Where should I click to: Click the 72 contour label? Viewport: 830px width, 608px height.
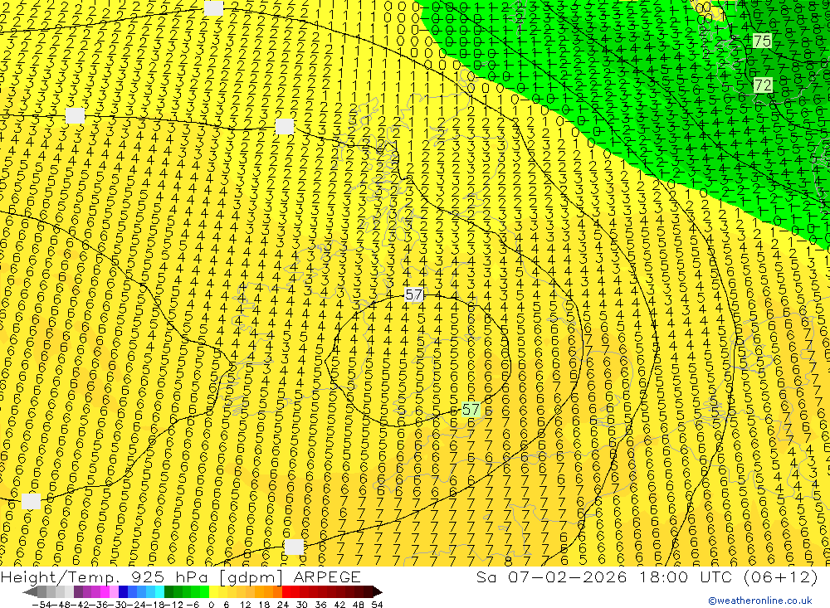click(x=762, y=85)
